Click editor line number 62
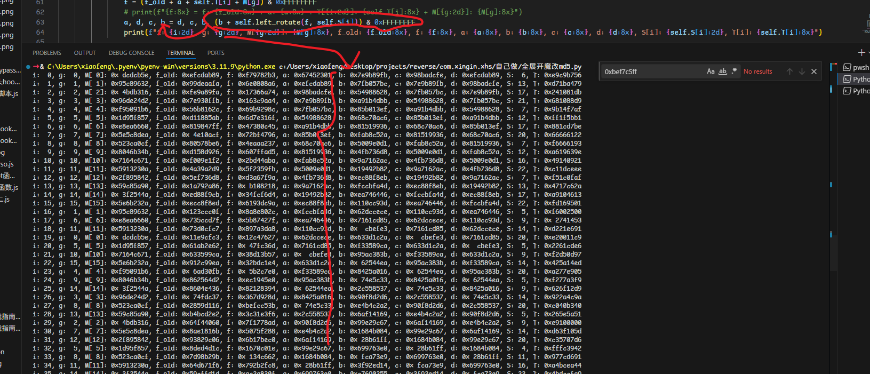The height and width of the screenshot is (374, 870). [x=40, y=12]
